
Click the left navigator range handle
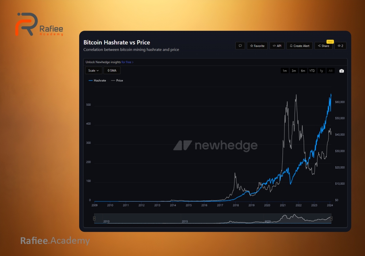tap(94, 218)
